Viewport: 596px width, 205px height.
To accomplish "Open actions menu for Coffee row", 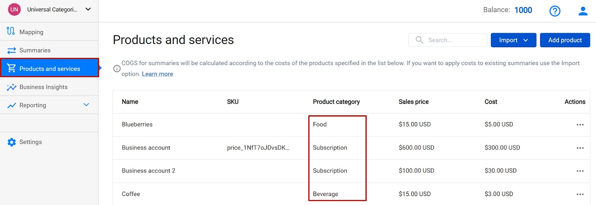I will [580, 194].
